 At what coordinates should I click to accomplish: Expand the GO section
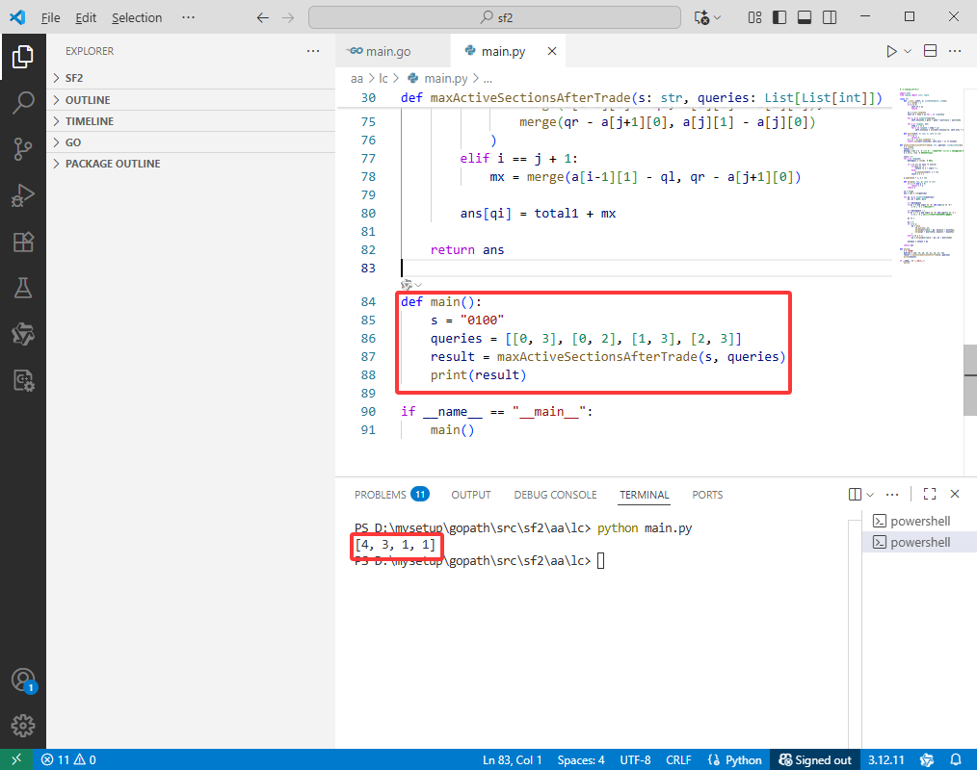pyautogui.click(x=191, y=142)
